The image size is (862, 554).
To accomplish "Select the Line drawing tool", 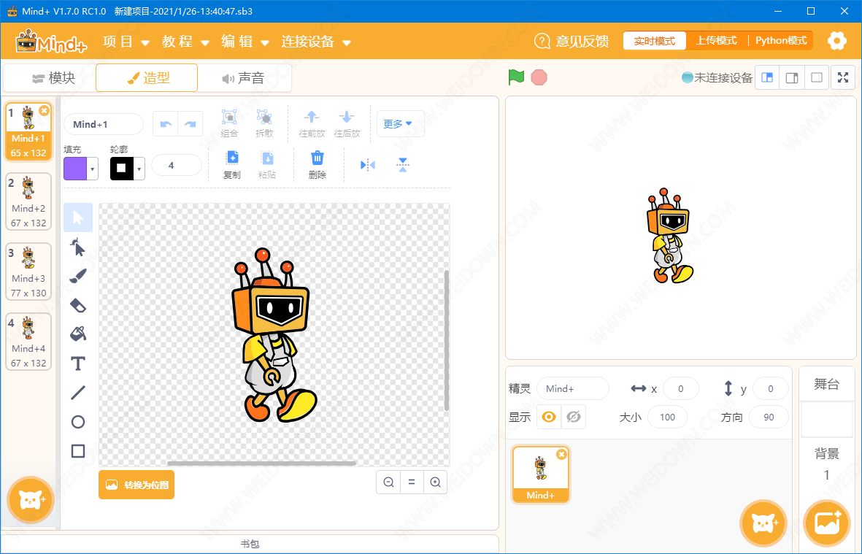I will pyautogui.click(x=78, y=393).
